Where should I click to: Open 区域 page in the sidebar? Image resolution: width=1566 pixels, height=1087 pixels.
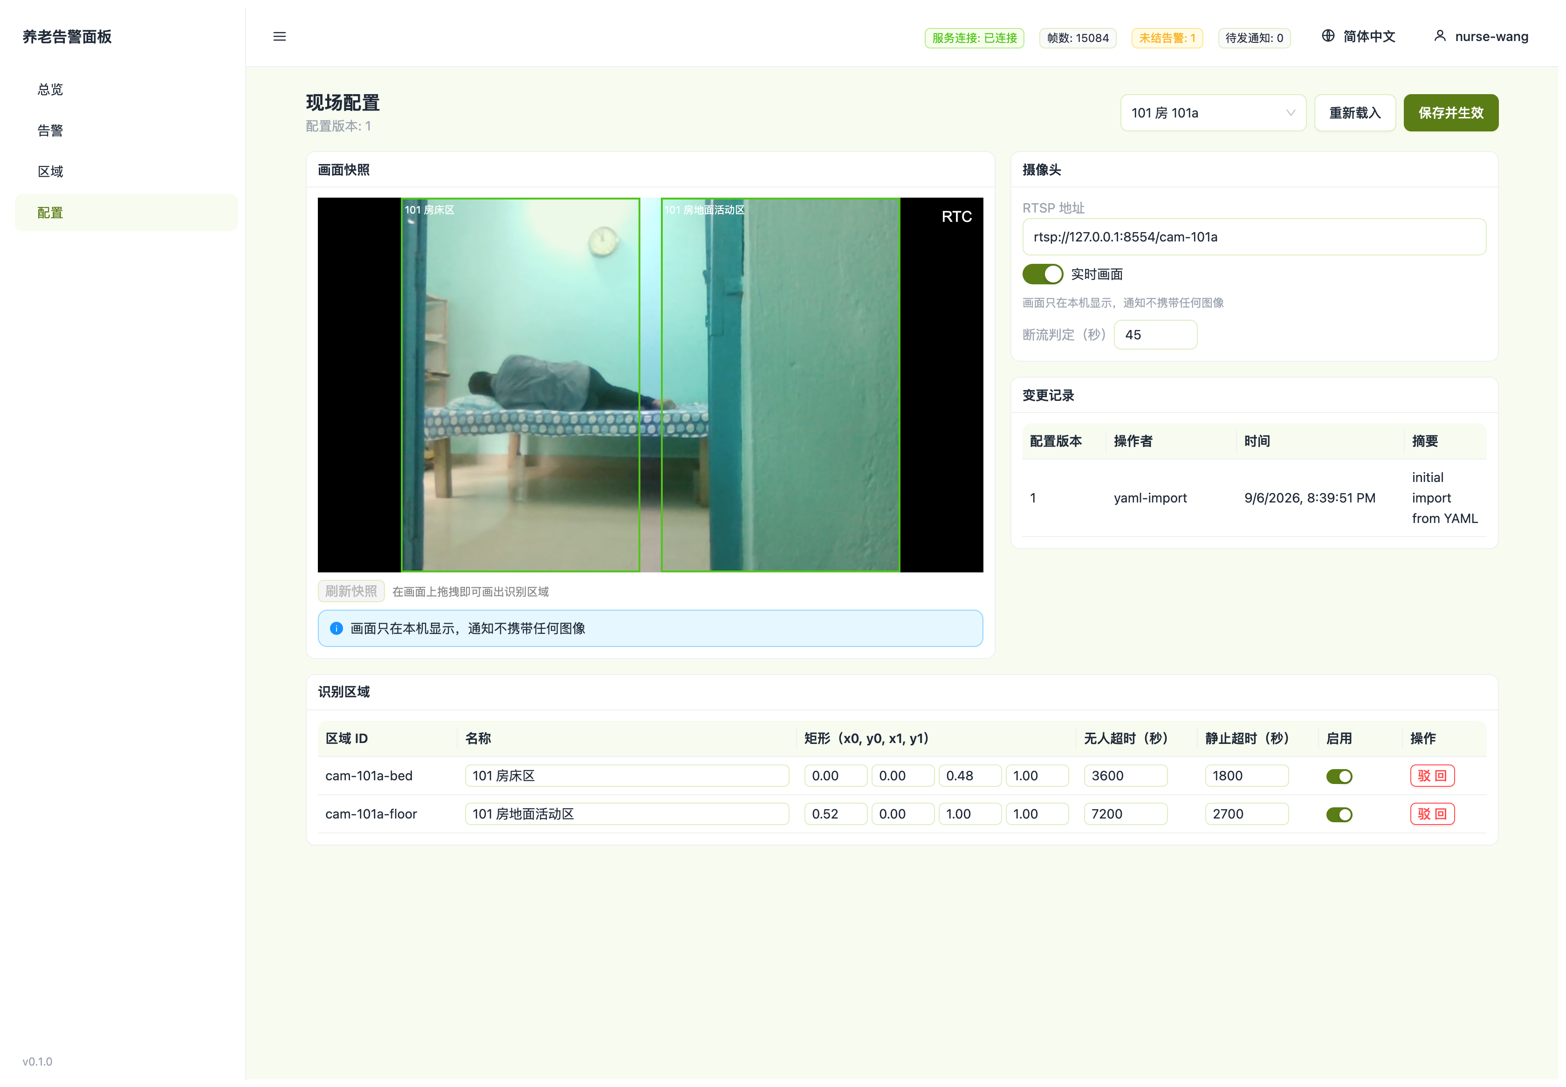pyautogui.click(x=126, y=172)
